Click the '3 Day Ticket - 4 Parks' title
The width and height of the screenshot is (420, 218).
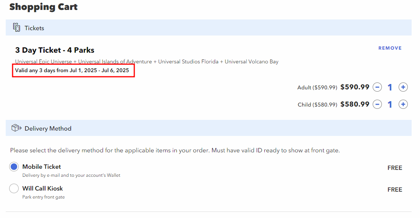click(x=55, y=50)
